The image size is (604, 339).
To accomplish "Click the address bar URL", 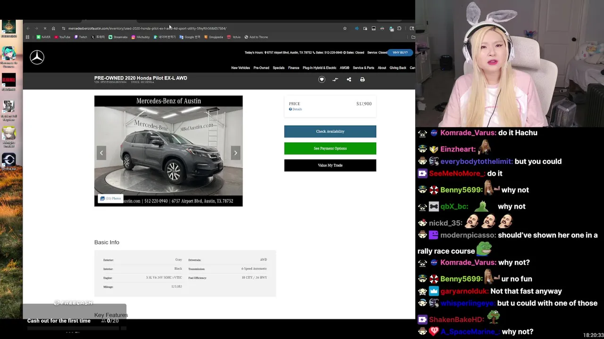I will coord(147,28).
